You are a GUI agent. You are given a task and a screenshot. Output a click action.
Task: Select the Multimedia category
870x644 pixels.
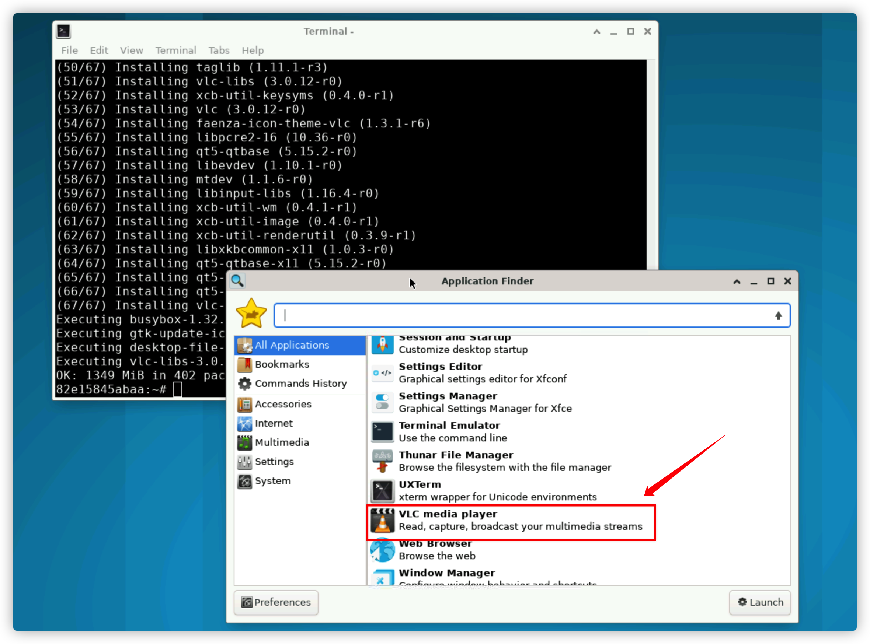282,442
